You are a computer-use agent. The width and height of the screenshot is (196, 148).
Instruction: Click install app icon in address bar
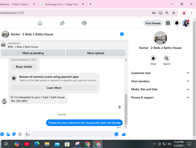(160, 13)
